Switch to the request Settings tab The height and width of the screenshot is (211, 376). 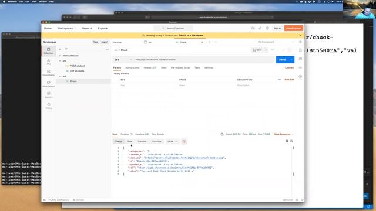click(x=209, y=68)
